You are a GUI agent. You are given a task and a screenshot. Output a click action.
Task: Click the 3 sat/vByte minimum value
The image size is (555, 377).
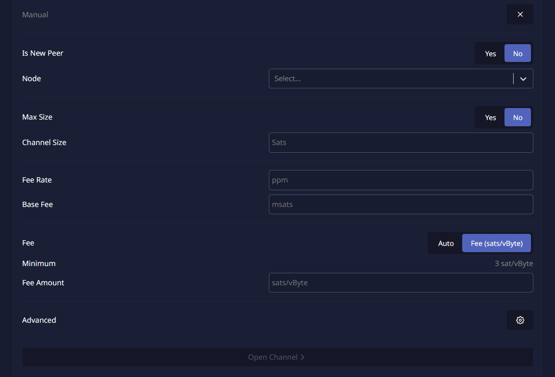pos(514,264)
